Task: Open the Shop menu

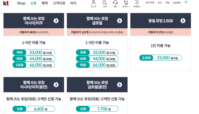Action: coord(21,3)
